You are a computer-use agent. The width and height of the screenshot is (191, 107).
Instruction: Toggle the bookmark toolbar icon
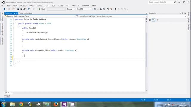click(115, 9)
